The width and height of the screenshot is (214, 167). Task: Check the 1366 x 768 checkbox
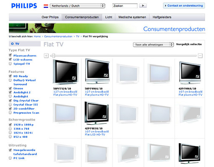10,128
